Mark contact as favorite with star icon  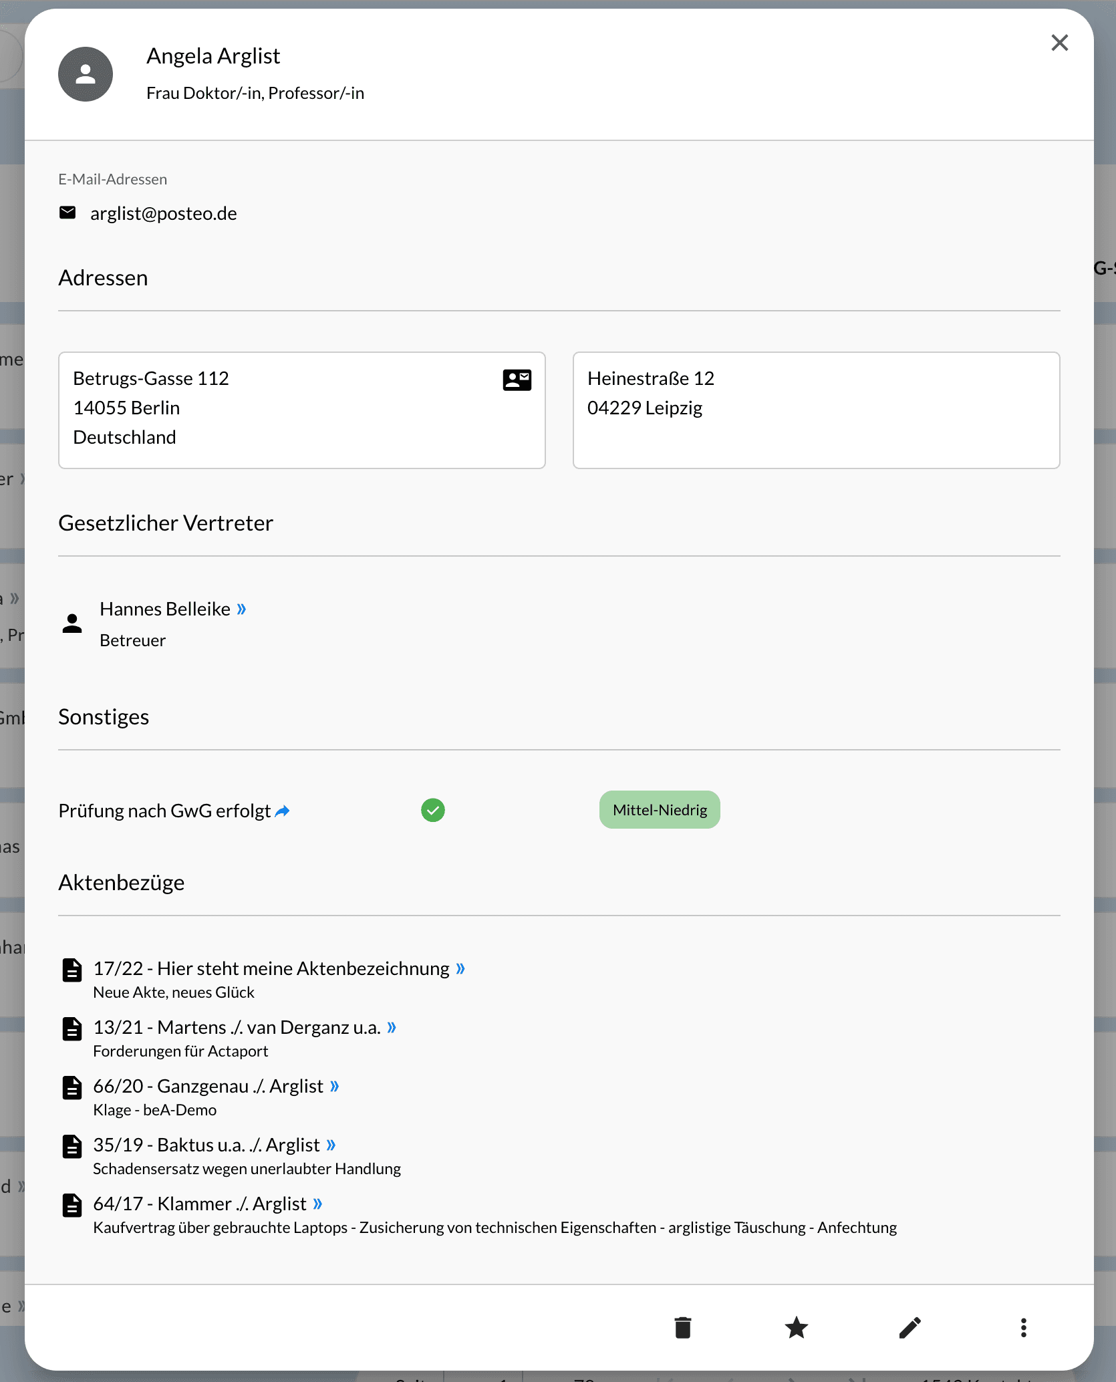pos(796,1328)
